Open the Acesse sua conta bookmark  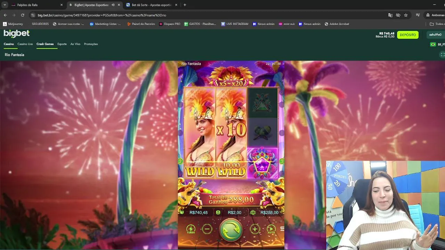pos(68,24)
